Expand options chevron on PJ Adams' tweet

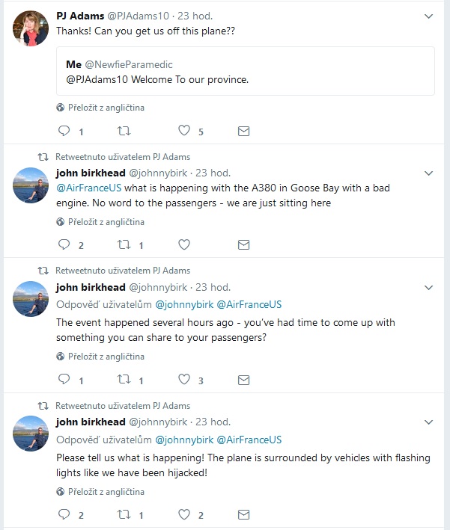(429, 16)
